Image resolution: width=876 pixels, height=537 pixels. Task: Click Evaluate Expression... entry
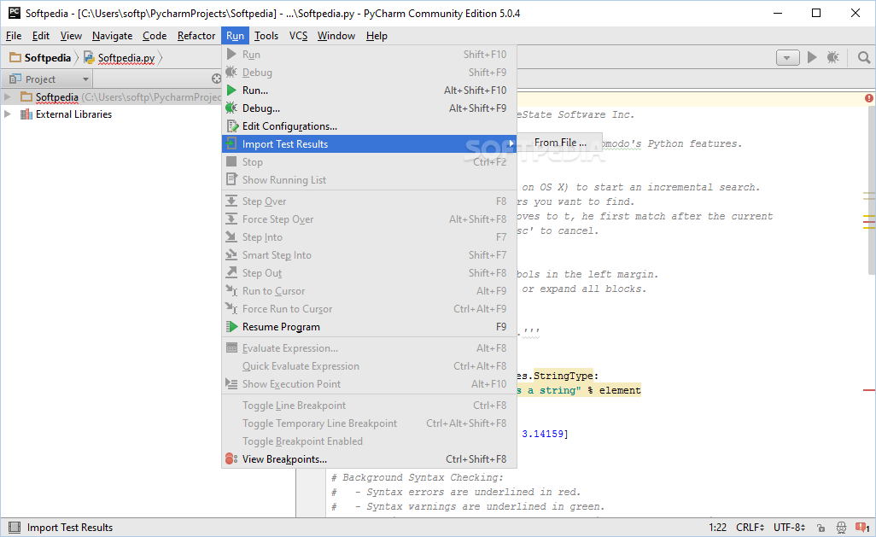tap(369, 347)
